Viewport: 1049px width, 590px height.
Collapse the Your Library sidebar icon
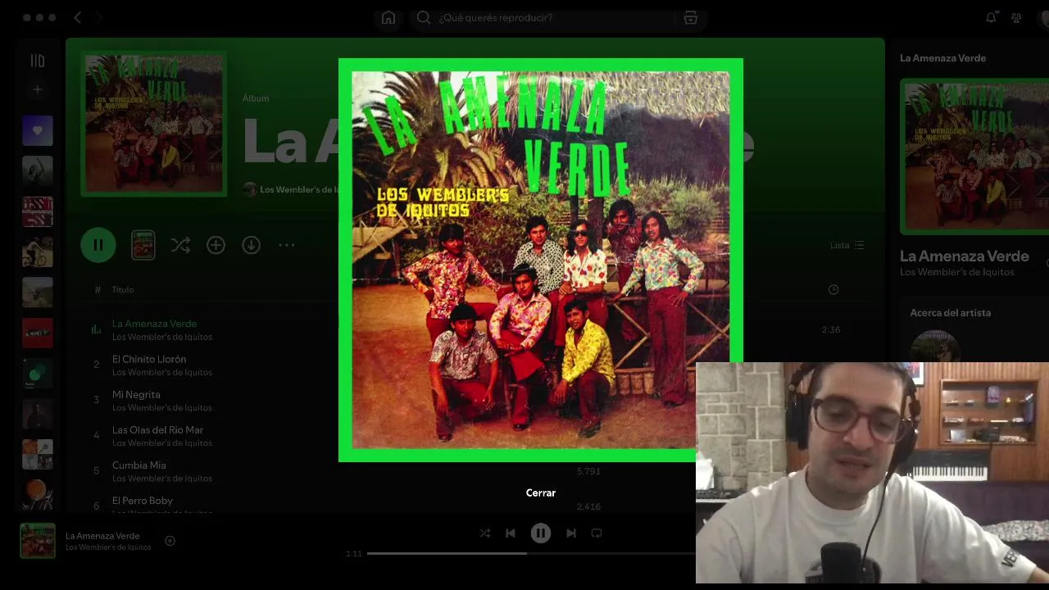pos(38,61)
